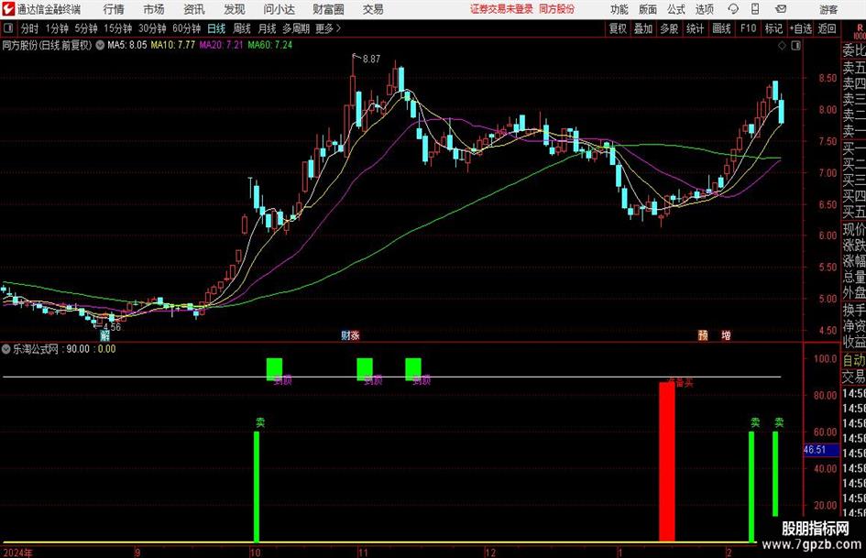Switch to 60分钟 period
The height and width of the screenshot is (558, 866).
(186, 28)
